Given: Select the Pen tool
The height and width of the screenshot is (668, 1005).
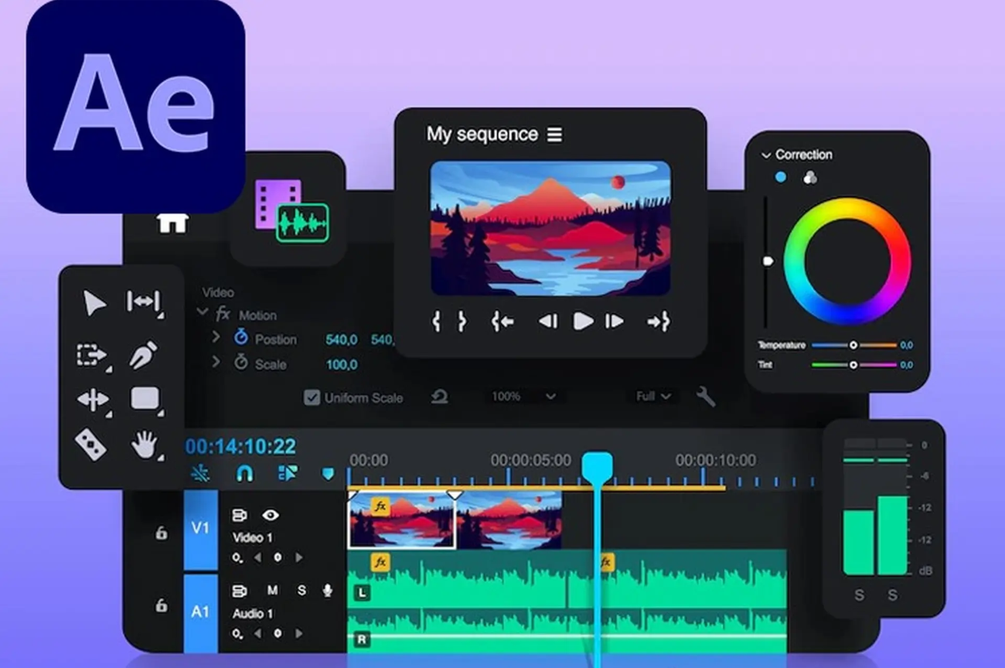Looking at the screenshot, I should [x=144, y=355].
